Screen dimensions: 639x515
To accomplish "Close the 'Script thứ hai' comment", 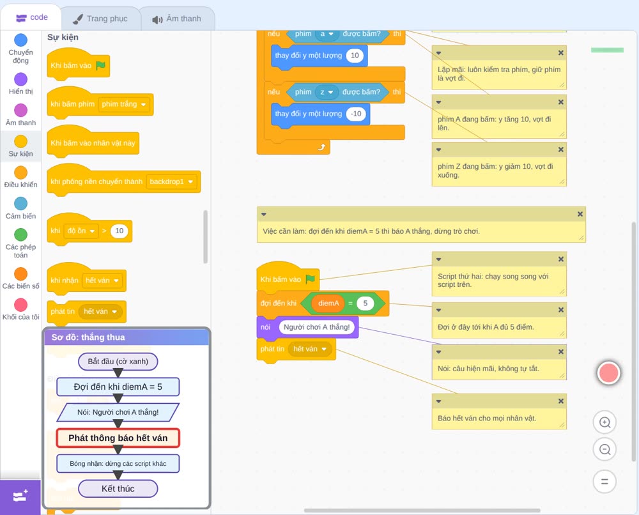I will coord(561,259).
